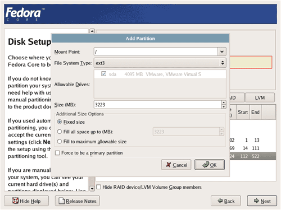The height and width of the screenshot is (210, 281).
Task: Click the lifebuoy icon on Hide Help
Action: 15,200
